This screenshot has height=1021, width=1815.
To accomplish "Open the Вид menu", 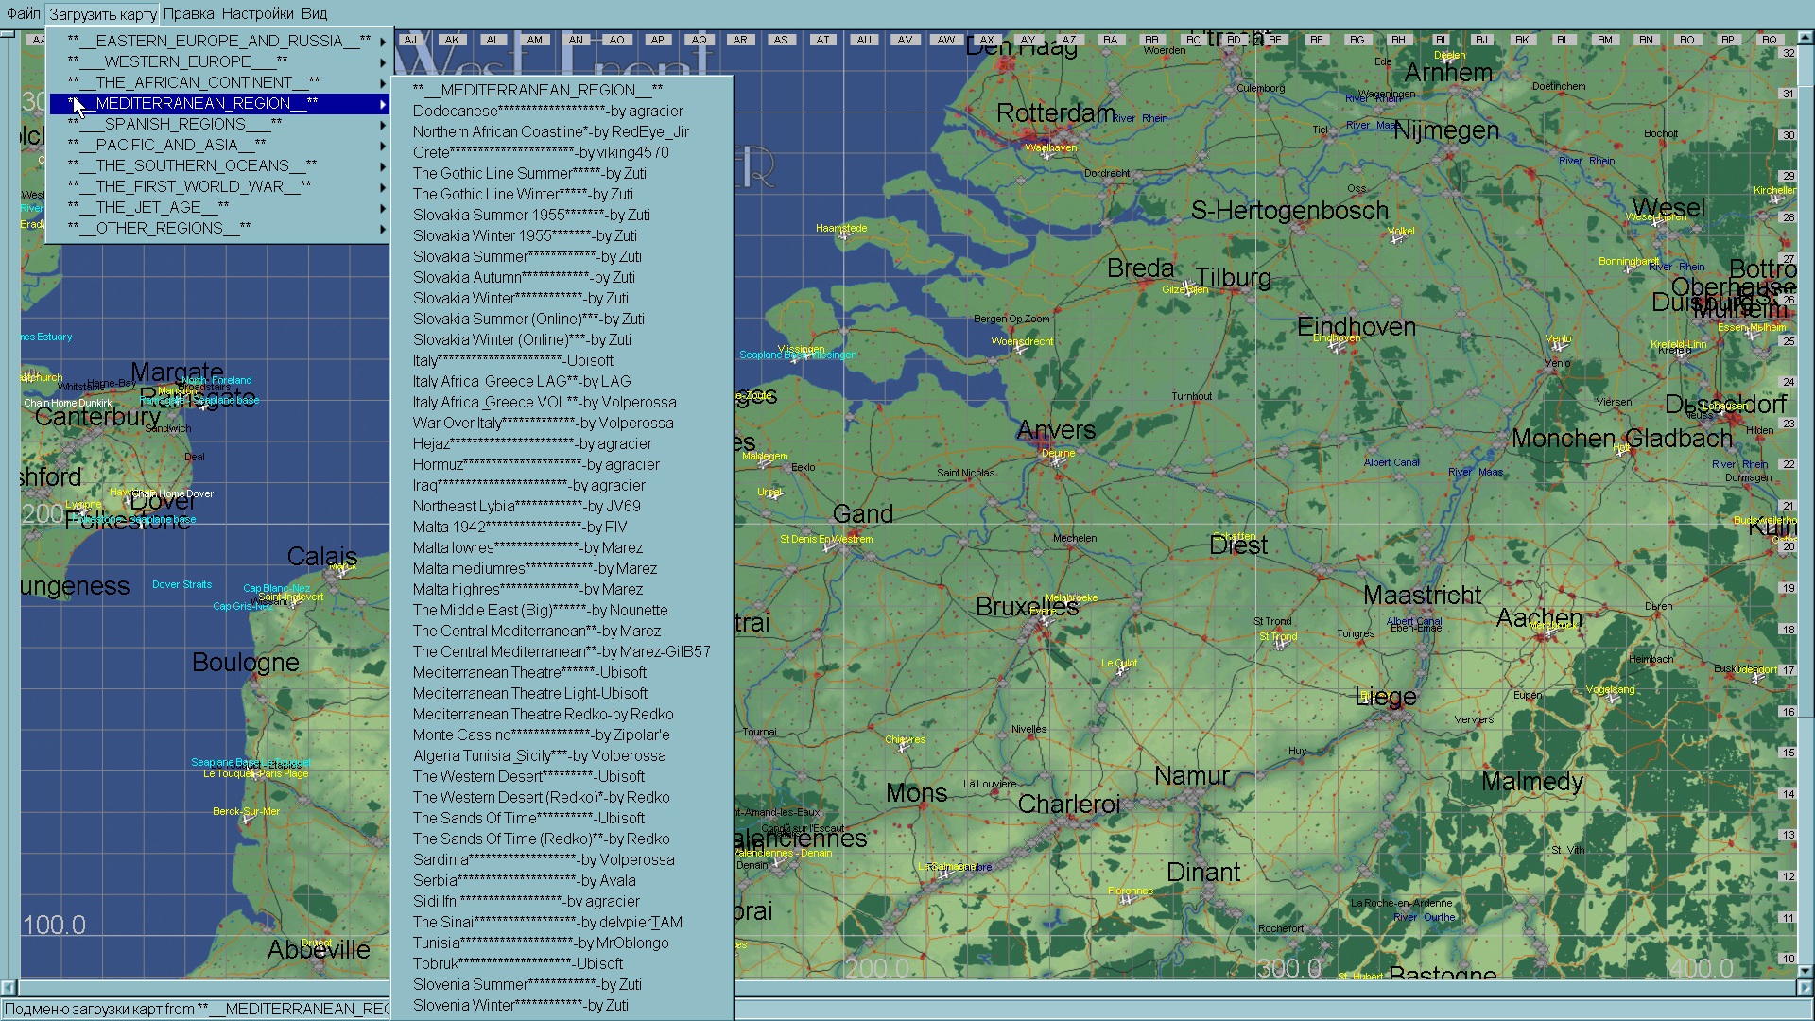I will coord(314,13).
